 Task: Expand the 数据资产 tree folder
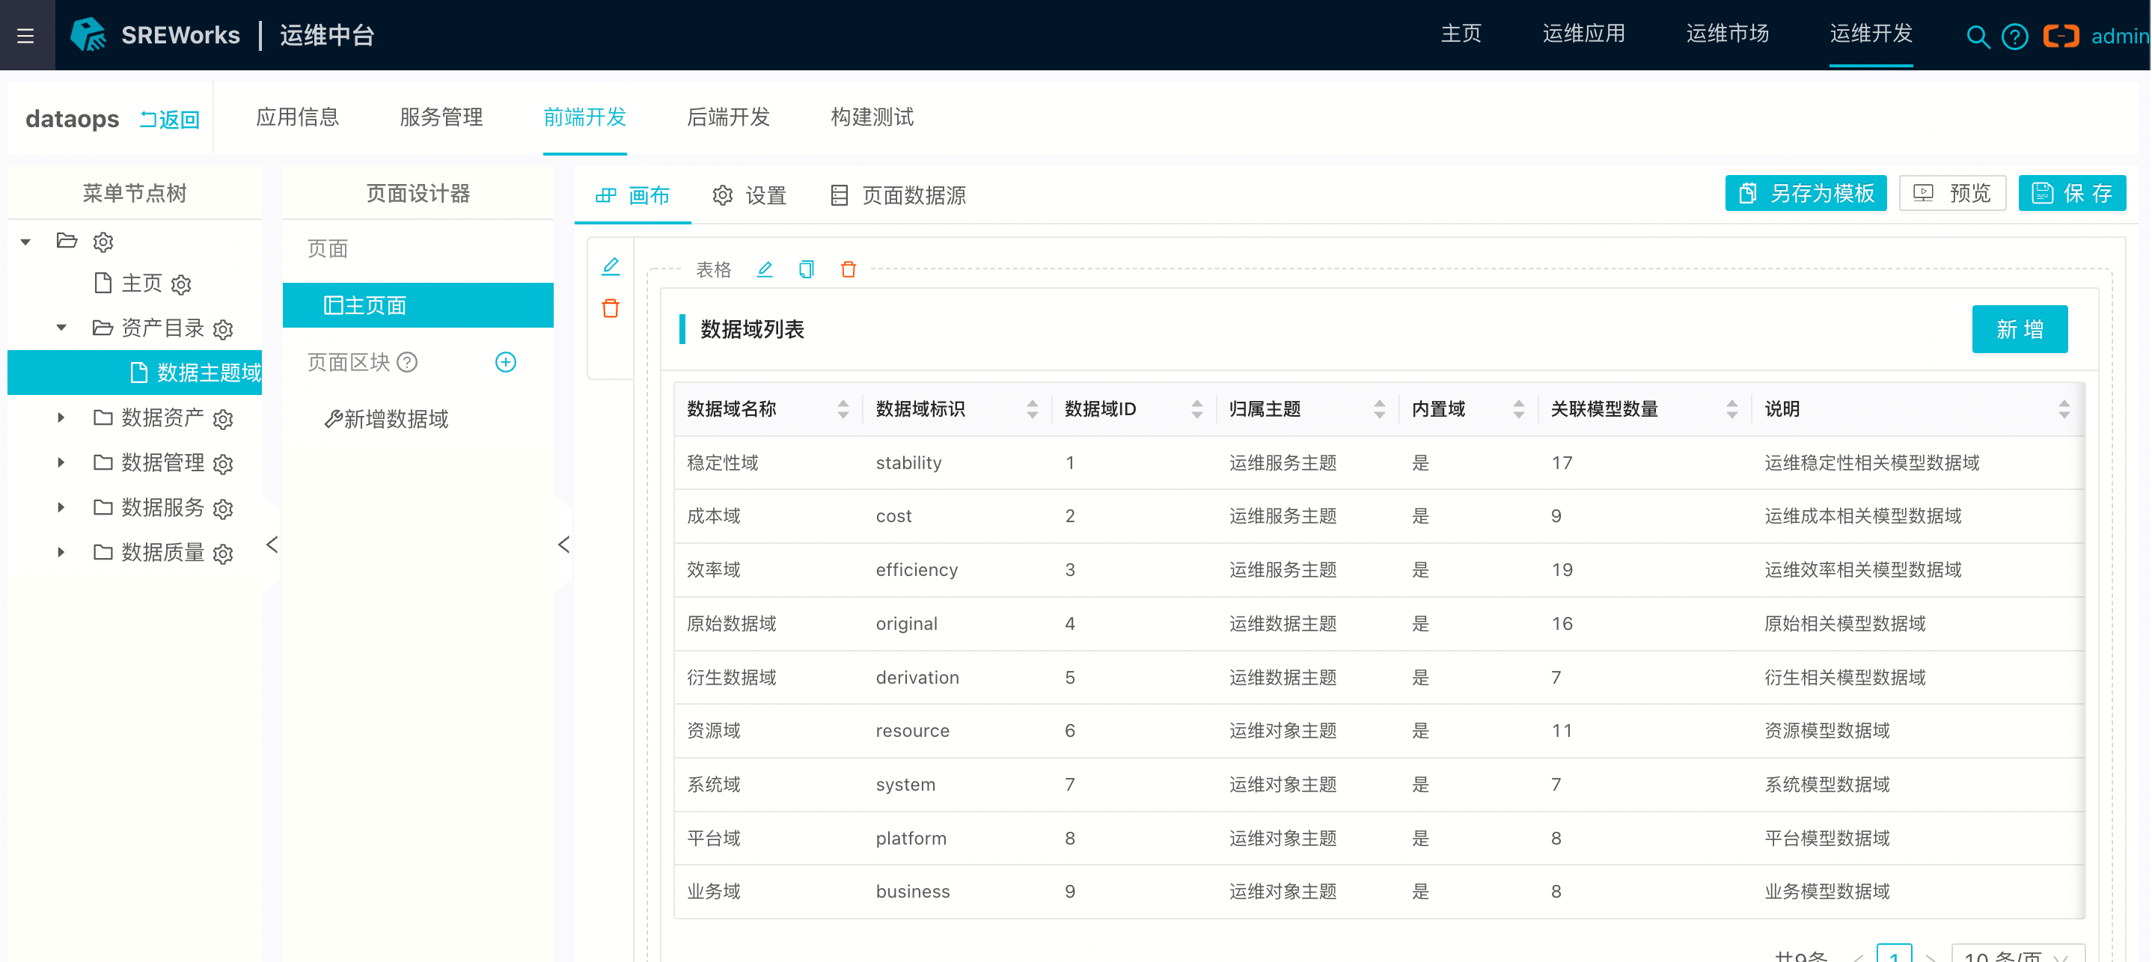61,417
